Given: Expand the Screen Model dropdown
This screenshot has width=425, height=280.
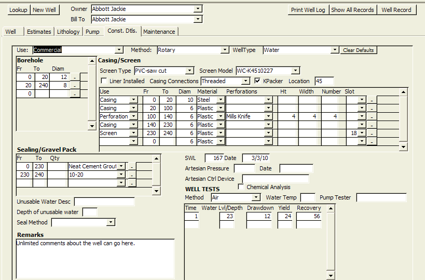Looking at the screenshot, I should 295,71.
